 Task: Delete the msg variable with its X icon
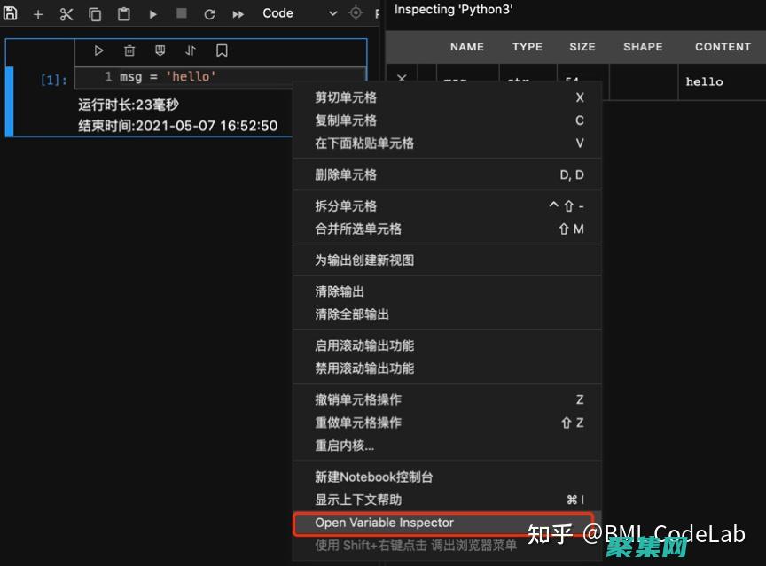click(x=402, y=79)
